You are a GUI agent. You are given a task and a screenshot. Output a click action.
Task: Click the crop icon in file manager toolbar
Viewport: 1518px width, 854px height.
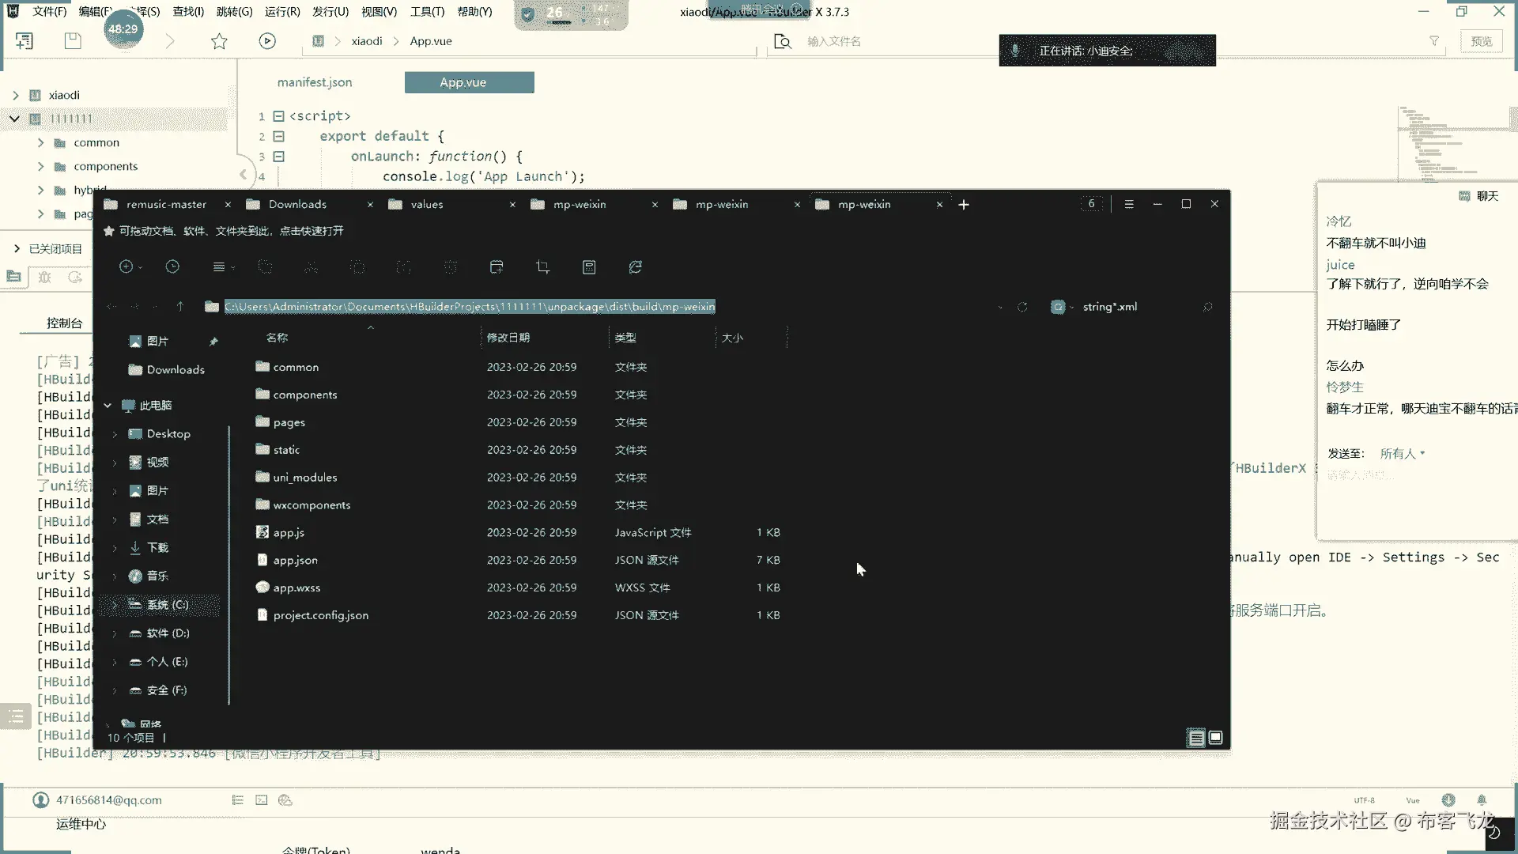tap(542, 267)
